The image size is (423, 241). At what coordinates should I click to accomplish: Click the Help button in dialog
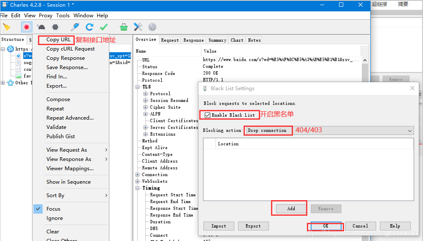coord(395,226)
